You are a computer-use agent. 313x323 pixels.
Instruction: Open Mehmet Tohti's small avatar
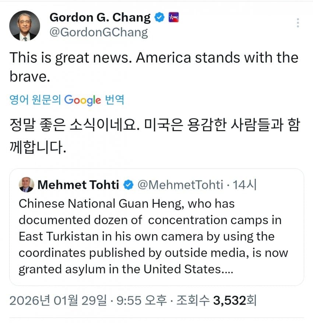[26, 185]
